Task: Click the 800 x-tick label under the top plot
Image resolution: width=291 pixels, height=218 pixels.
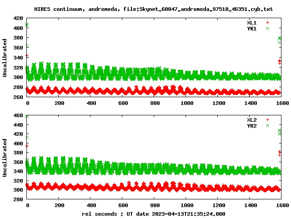Action: (155, 103)
